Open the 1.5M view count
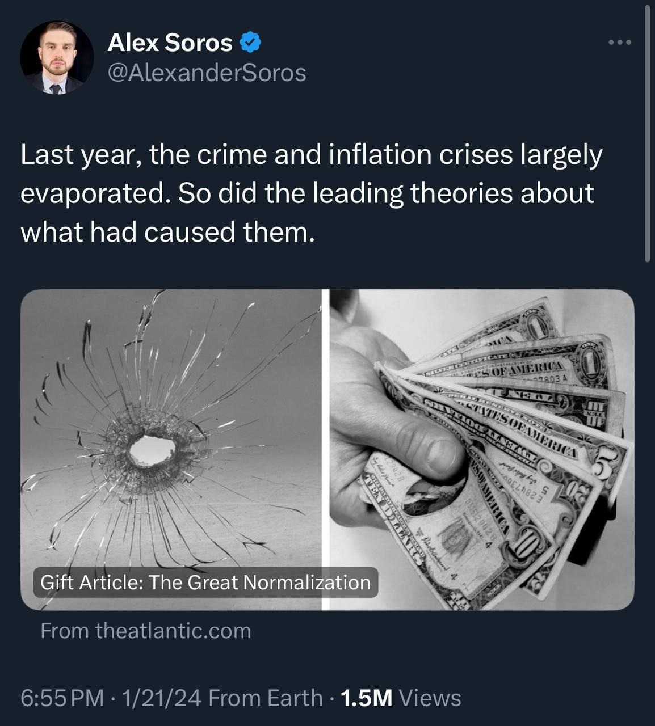 click(366, 698)
